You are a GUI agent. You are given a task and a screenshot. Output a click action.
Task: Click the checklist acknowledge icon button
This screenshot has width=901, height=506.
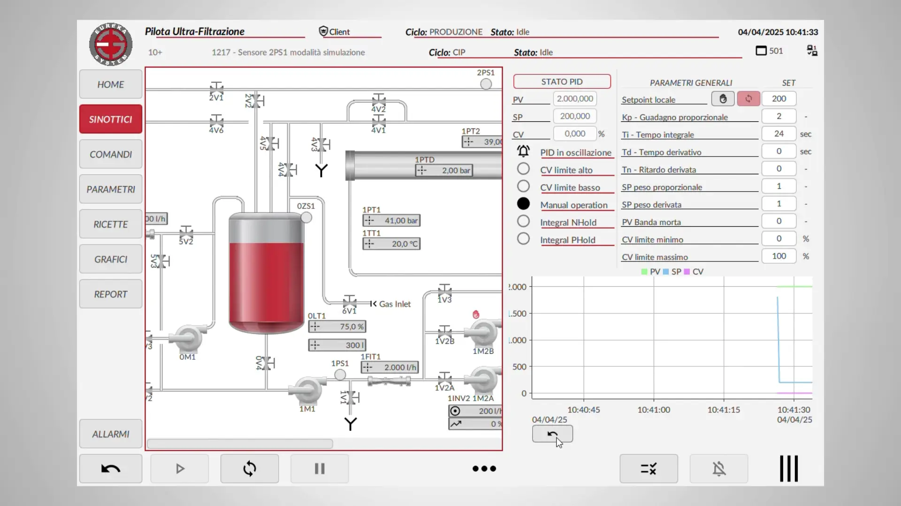649,469
